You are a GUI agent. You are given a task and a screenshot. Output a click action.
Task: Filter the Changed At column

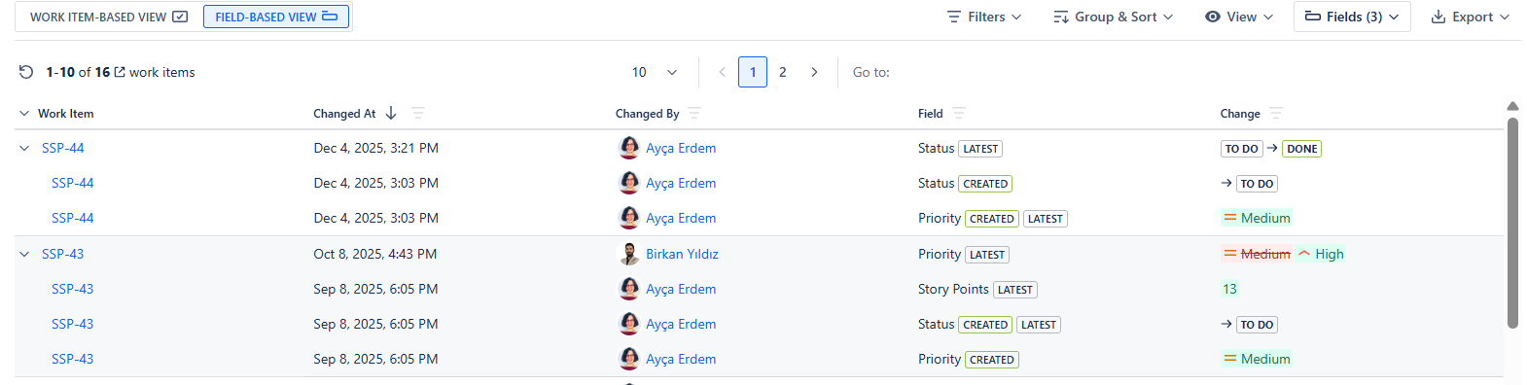(418, 114)
